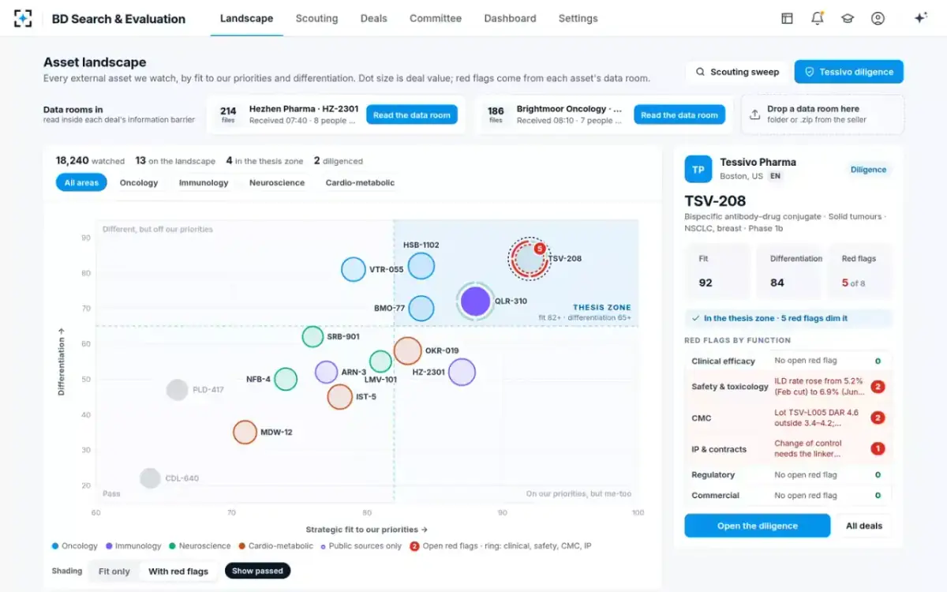Screen dimensions: 947x592
Task: Select the IST-5 bubble
Action: pyautogui.click(x=340, y=396)
